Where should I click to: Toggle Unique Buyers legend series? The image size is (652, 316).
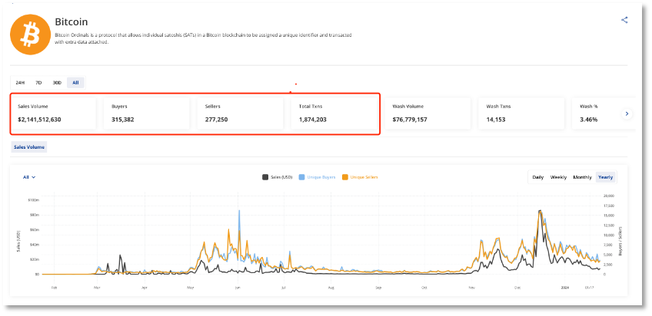tap(318, 177)
